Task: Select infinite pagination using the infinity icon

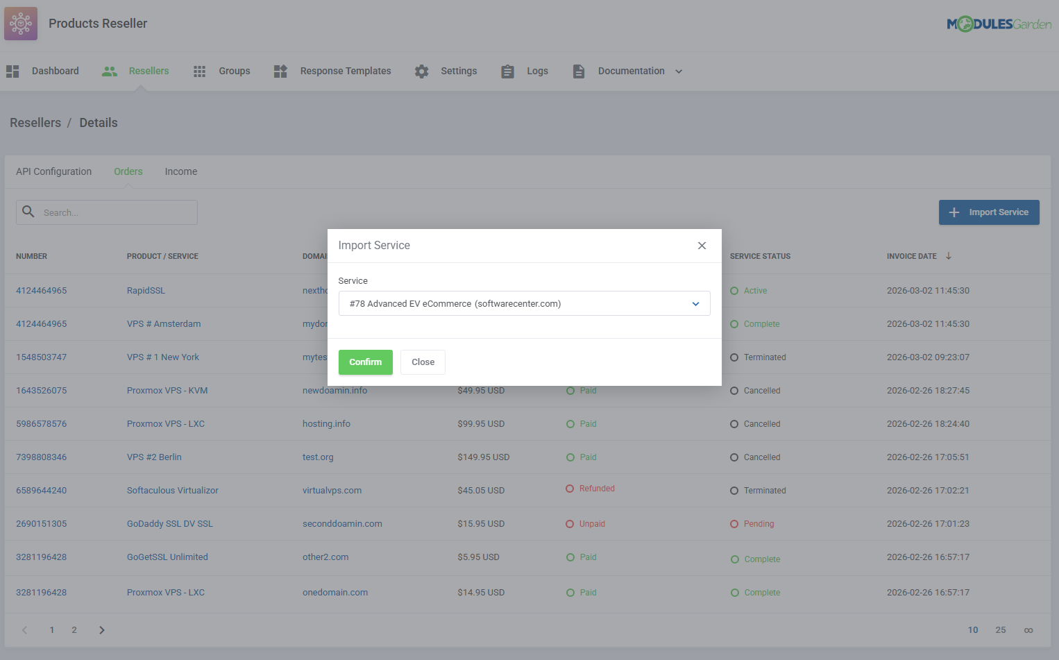Action: pyautogui.click(x=1028, y=630)
